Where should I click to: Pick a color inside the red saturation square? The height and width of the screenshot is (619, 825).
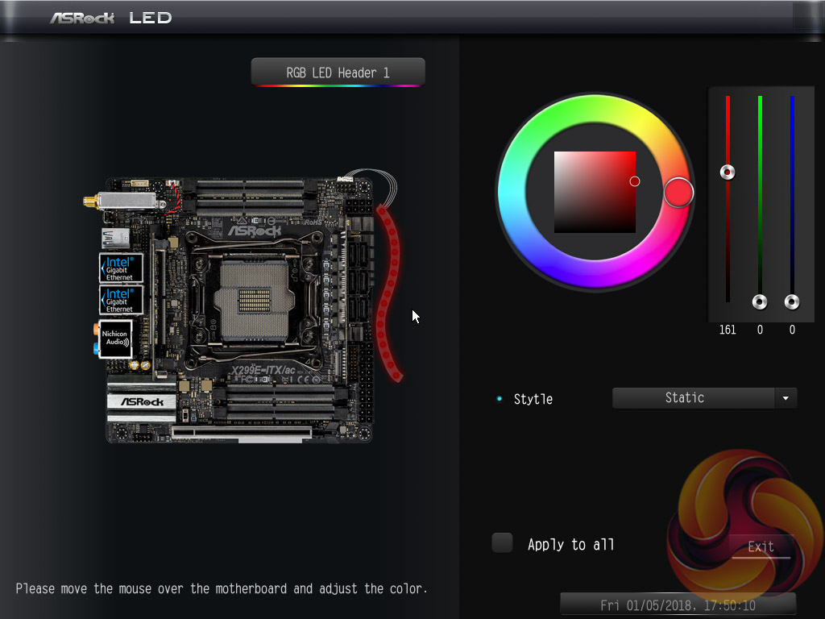[x=595, y=192]
